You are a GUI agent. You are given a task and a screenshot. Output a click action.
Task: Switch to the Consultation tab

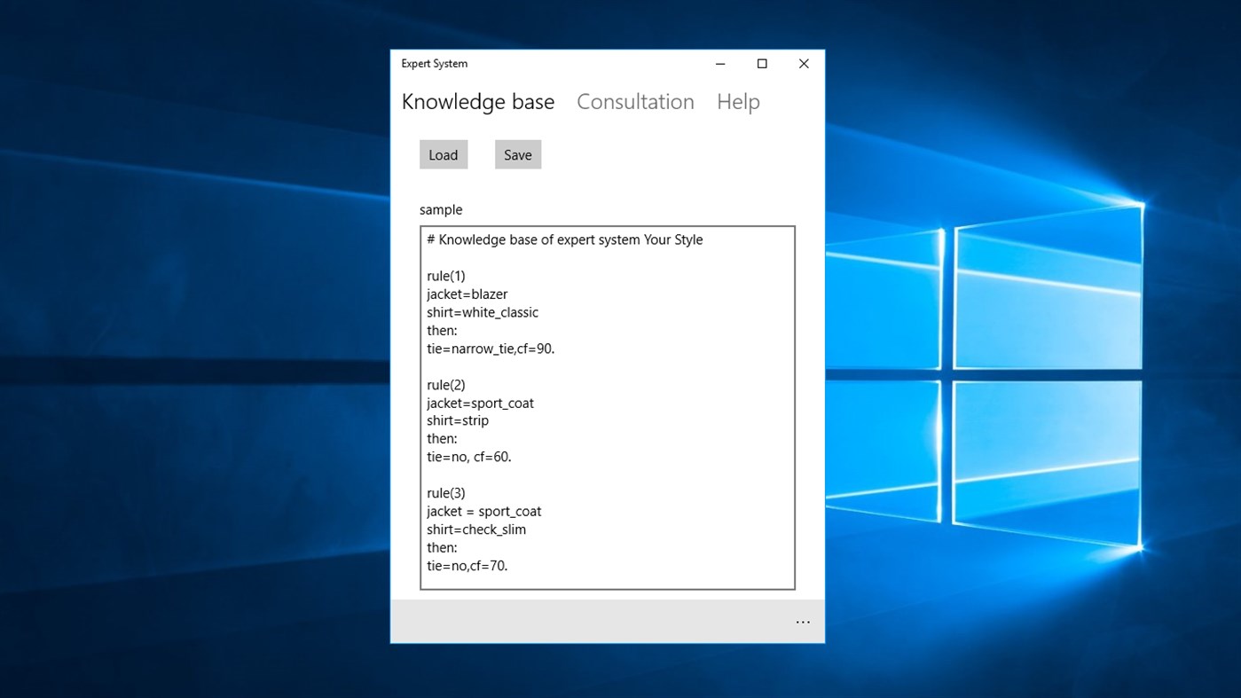pos(635,101)
